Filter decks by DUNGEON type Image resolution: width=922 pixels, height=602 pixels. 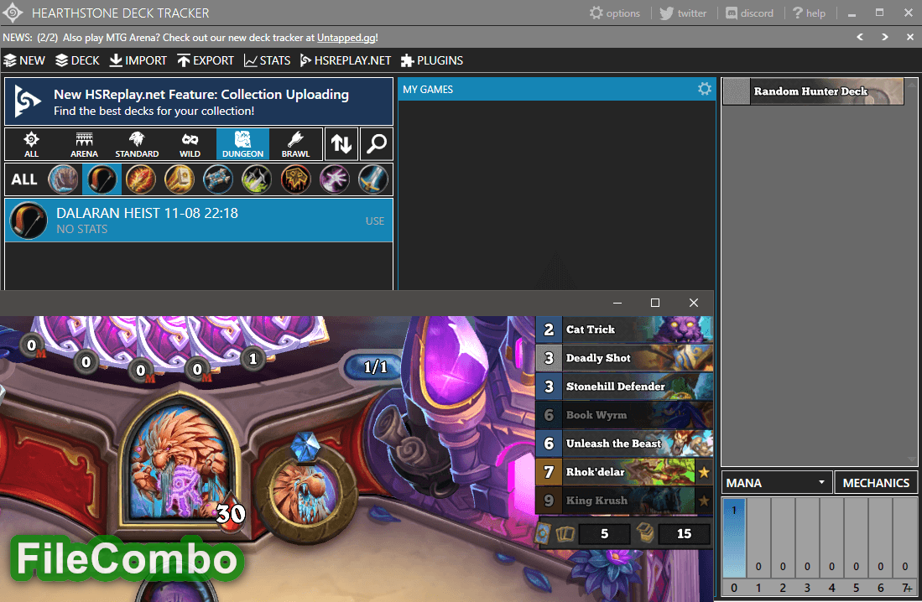coord(242,144)
